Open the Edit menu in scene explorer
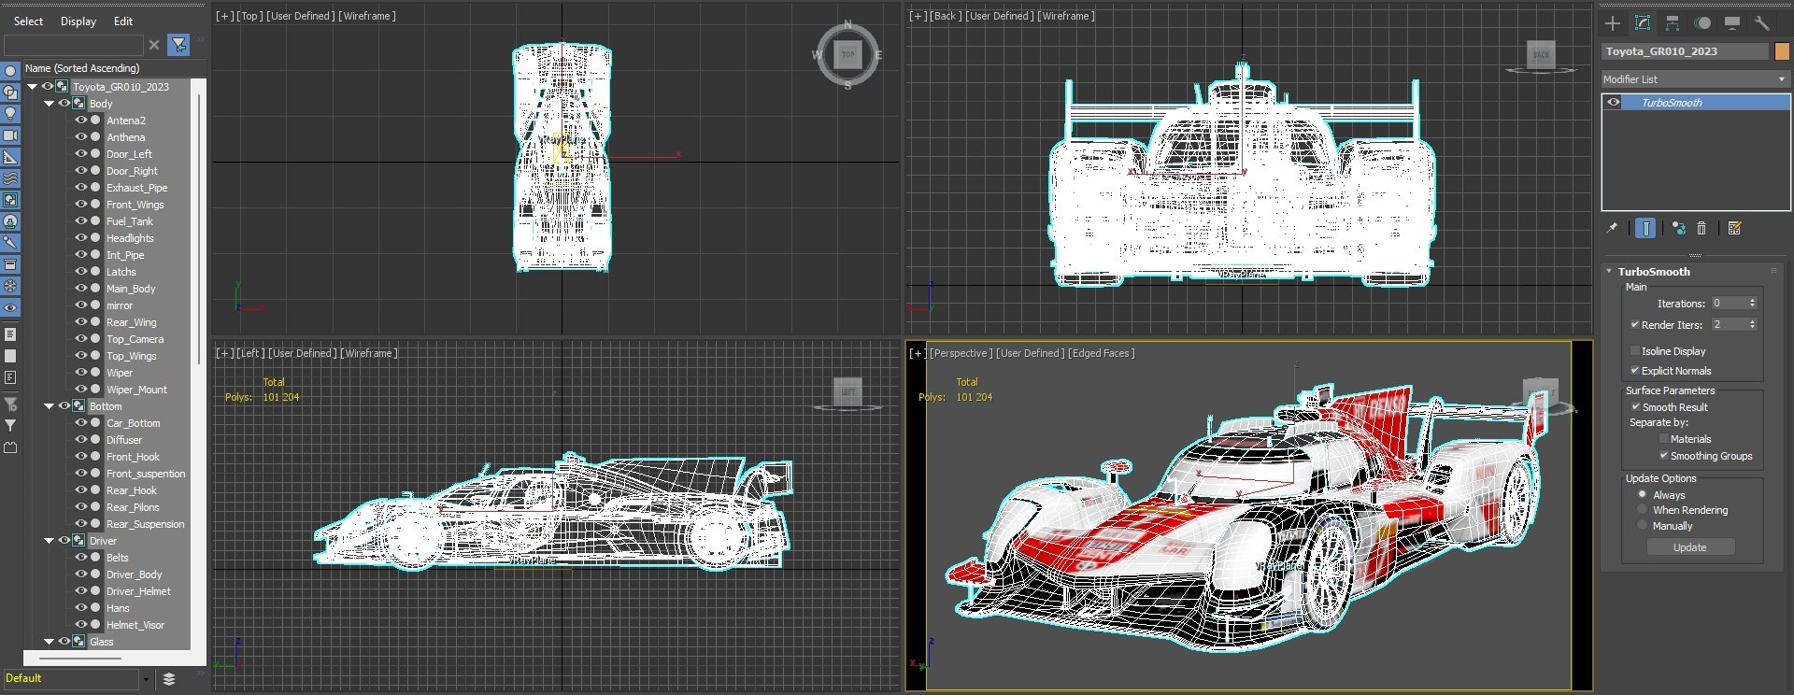1794x695 pixels. pyautogui.click(x=123, y=21)
